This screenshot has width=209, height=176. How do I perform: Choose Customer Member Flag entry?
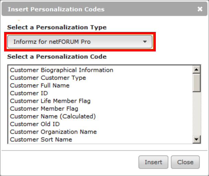point(44,109)
